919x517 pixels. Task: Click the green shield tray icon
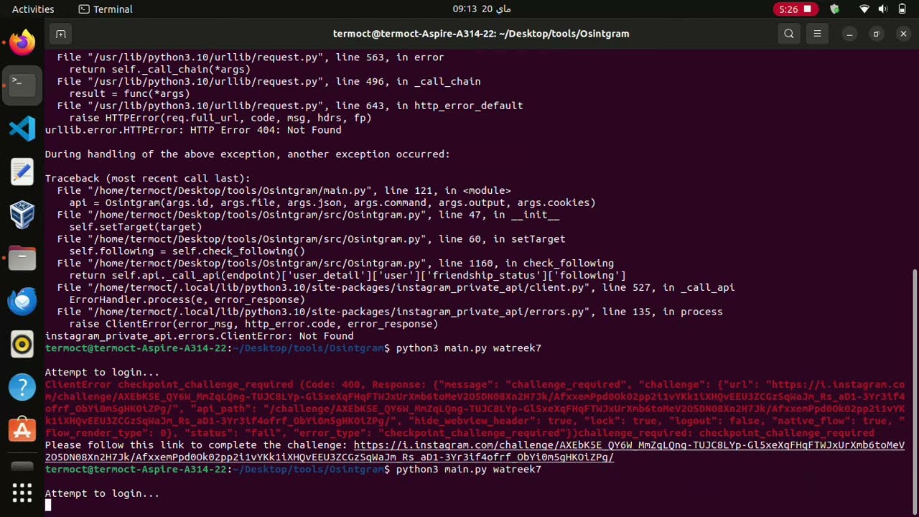coord(834,9)
